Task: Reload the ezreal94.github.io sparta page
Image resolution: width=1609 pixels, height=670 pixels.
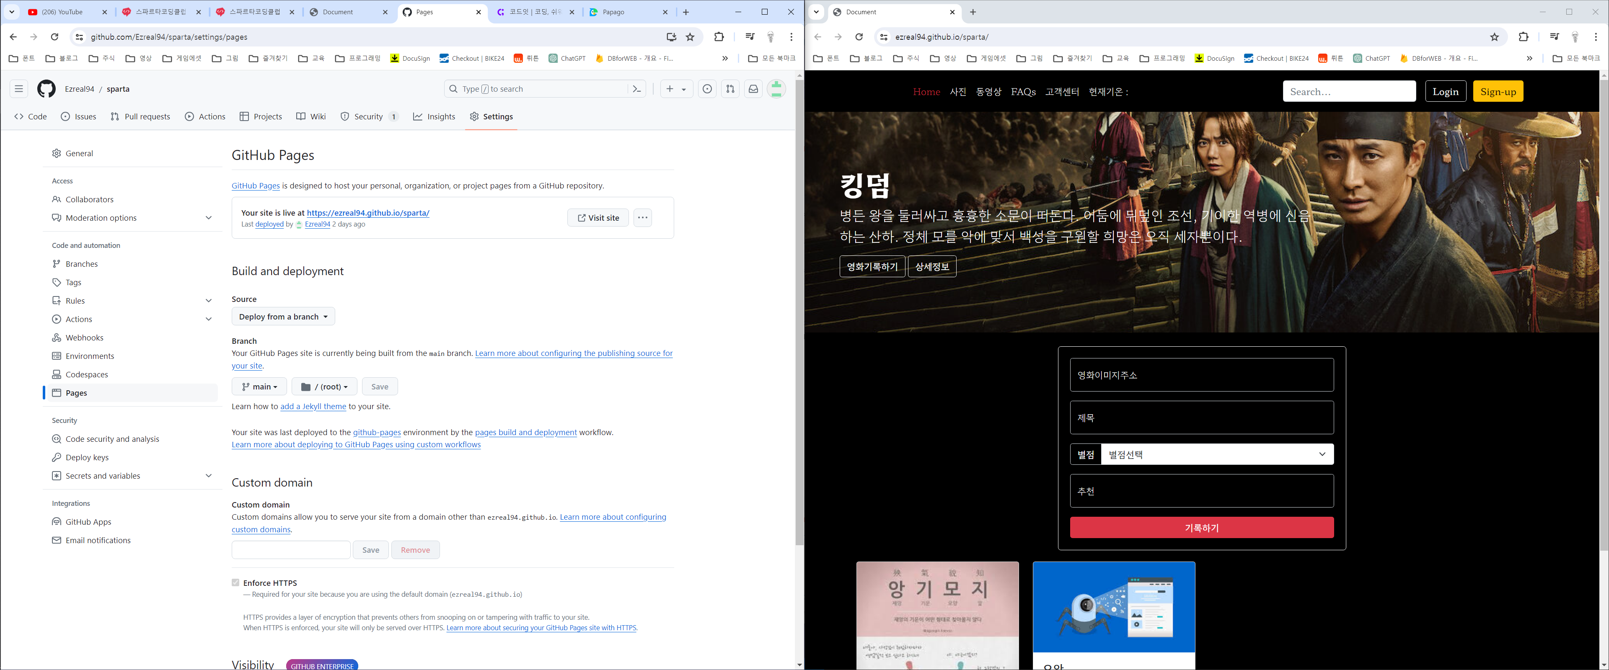Action: [x=859, y=37]
